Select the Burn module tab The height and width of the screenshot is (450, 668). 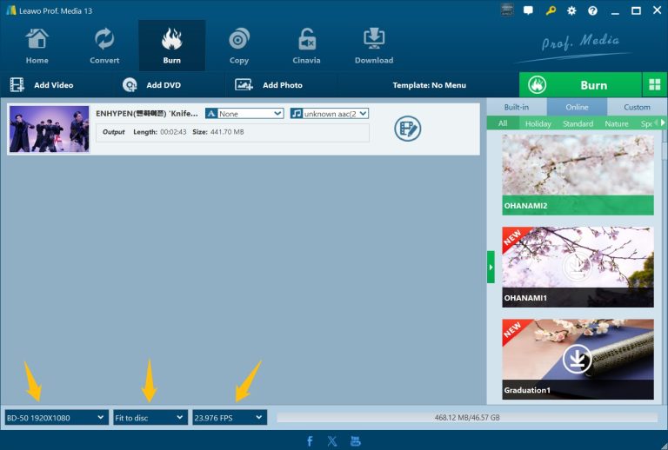pos(171,45)
